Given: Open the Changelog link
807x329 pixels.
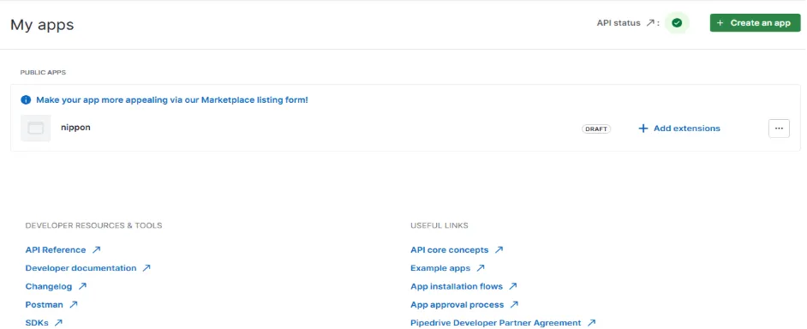Looking at the screenshot, I should 56,286.
